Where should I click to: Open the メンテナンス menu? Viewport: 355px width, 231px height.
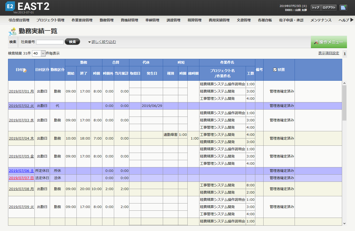(321, 20)
